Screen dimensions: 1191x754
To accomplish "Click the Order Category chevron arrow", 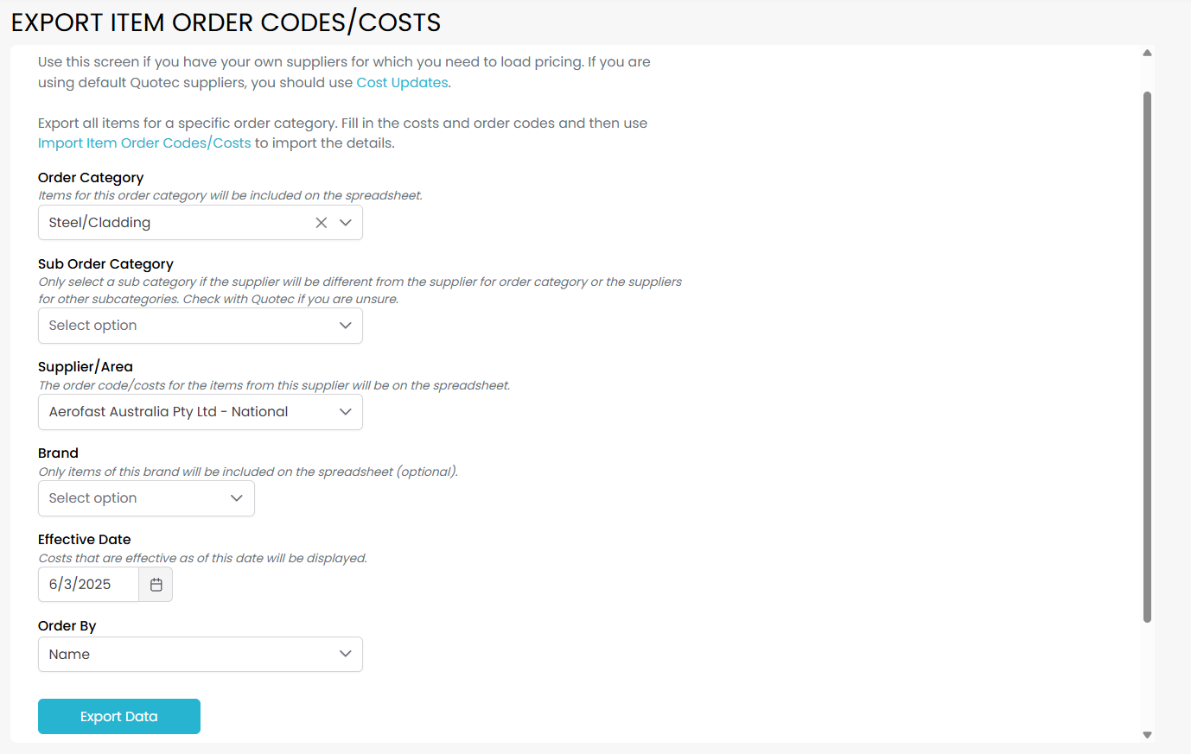I will point(346,223).
